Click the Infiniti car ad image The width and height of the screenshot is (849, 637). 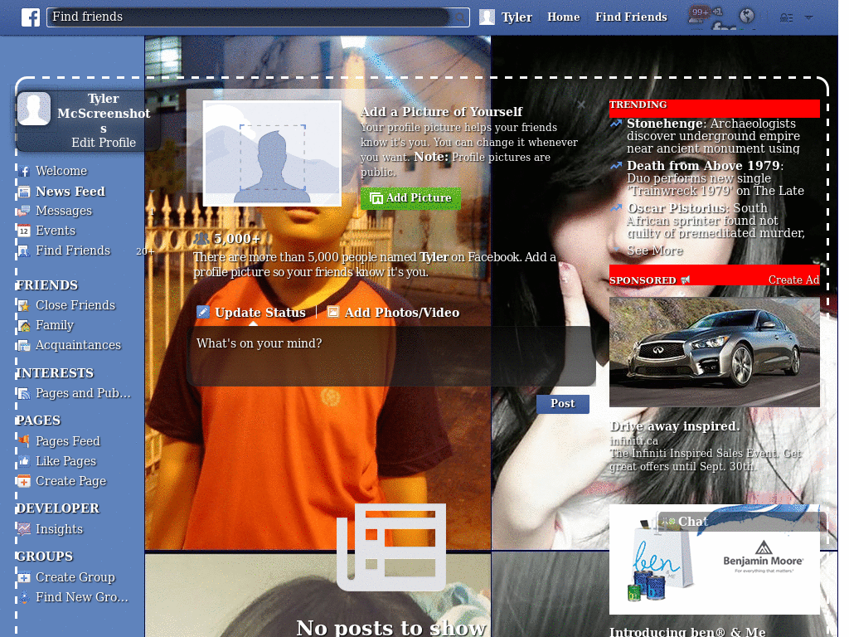[714, 352]
